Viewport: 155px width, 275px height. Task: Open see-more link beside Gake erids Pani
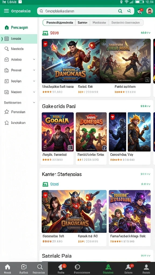146,106
